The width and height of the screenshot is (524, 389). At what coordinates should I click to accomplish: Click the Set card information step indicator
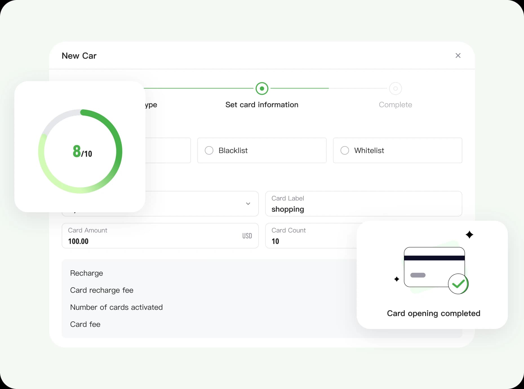[262, 89]
